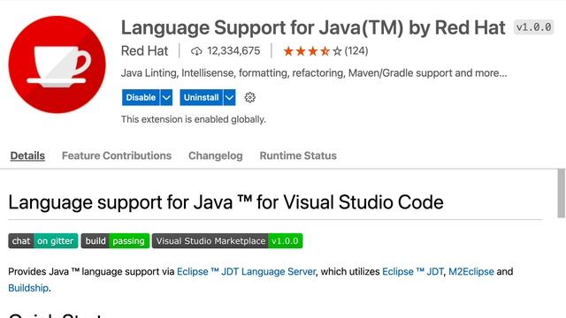Screen dimensions: 566x318
Task: Expand the Uninstall dropdown arrow
Action: click(229, 97)
